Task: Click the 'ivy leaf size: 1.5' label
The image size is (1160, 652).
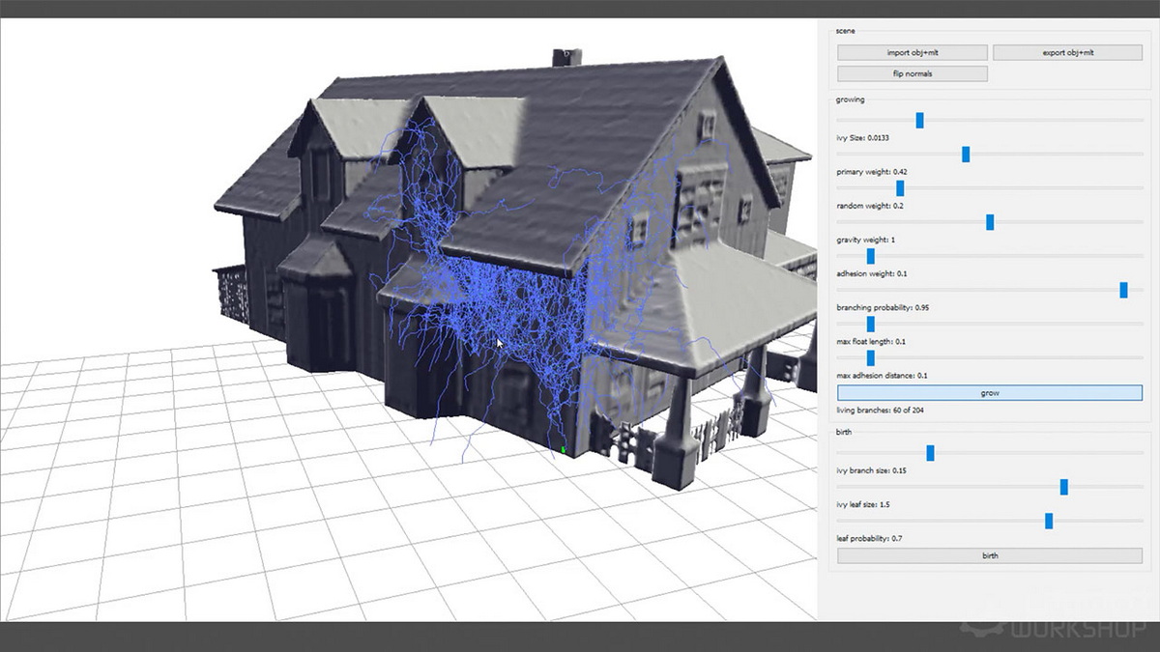Action: tap(863, 504)
